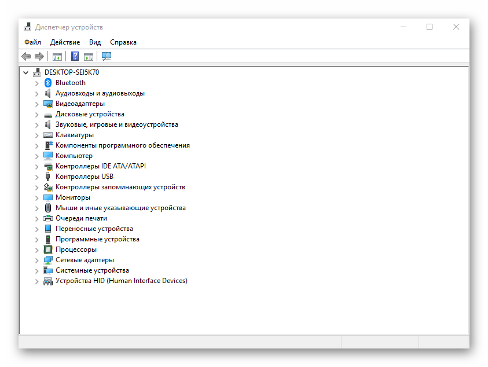Viewport: 488px width, 367px height.
Task: Click the Device Manager title bar icon
Action: [27, 27]
